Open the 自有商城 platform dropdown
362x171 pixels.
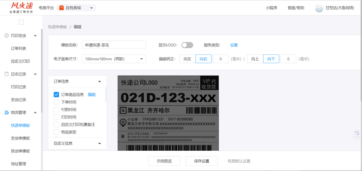(76, 8)
